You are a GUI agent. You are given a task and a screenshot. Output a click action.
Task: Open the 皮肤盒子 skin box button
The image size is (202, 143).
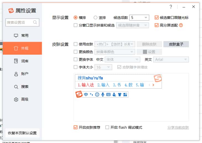click(x=176, y=44)
